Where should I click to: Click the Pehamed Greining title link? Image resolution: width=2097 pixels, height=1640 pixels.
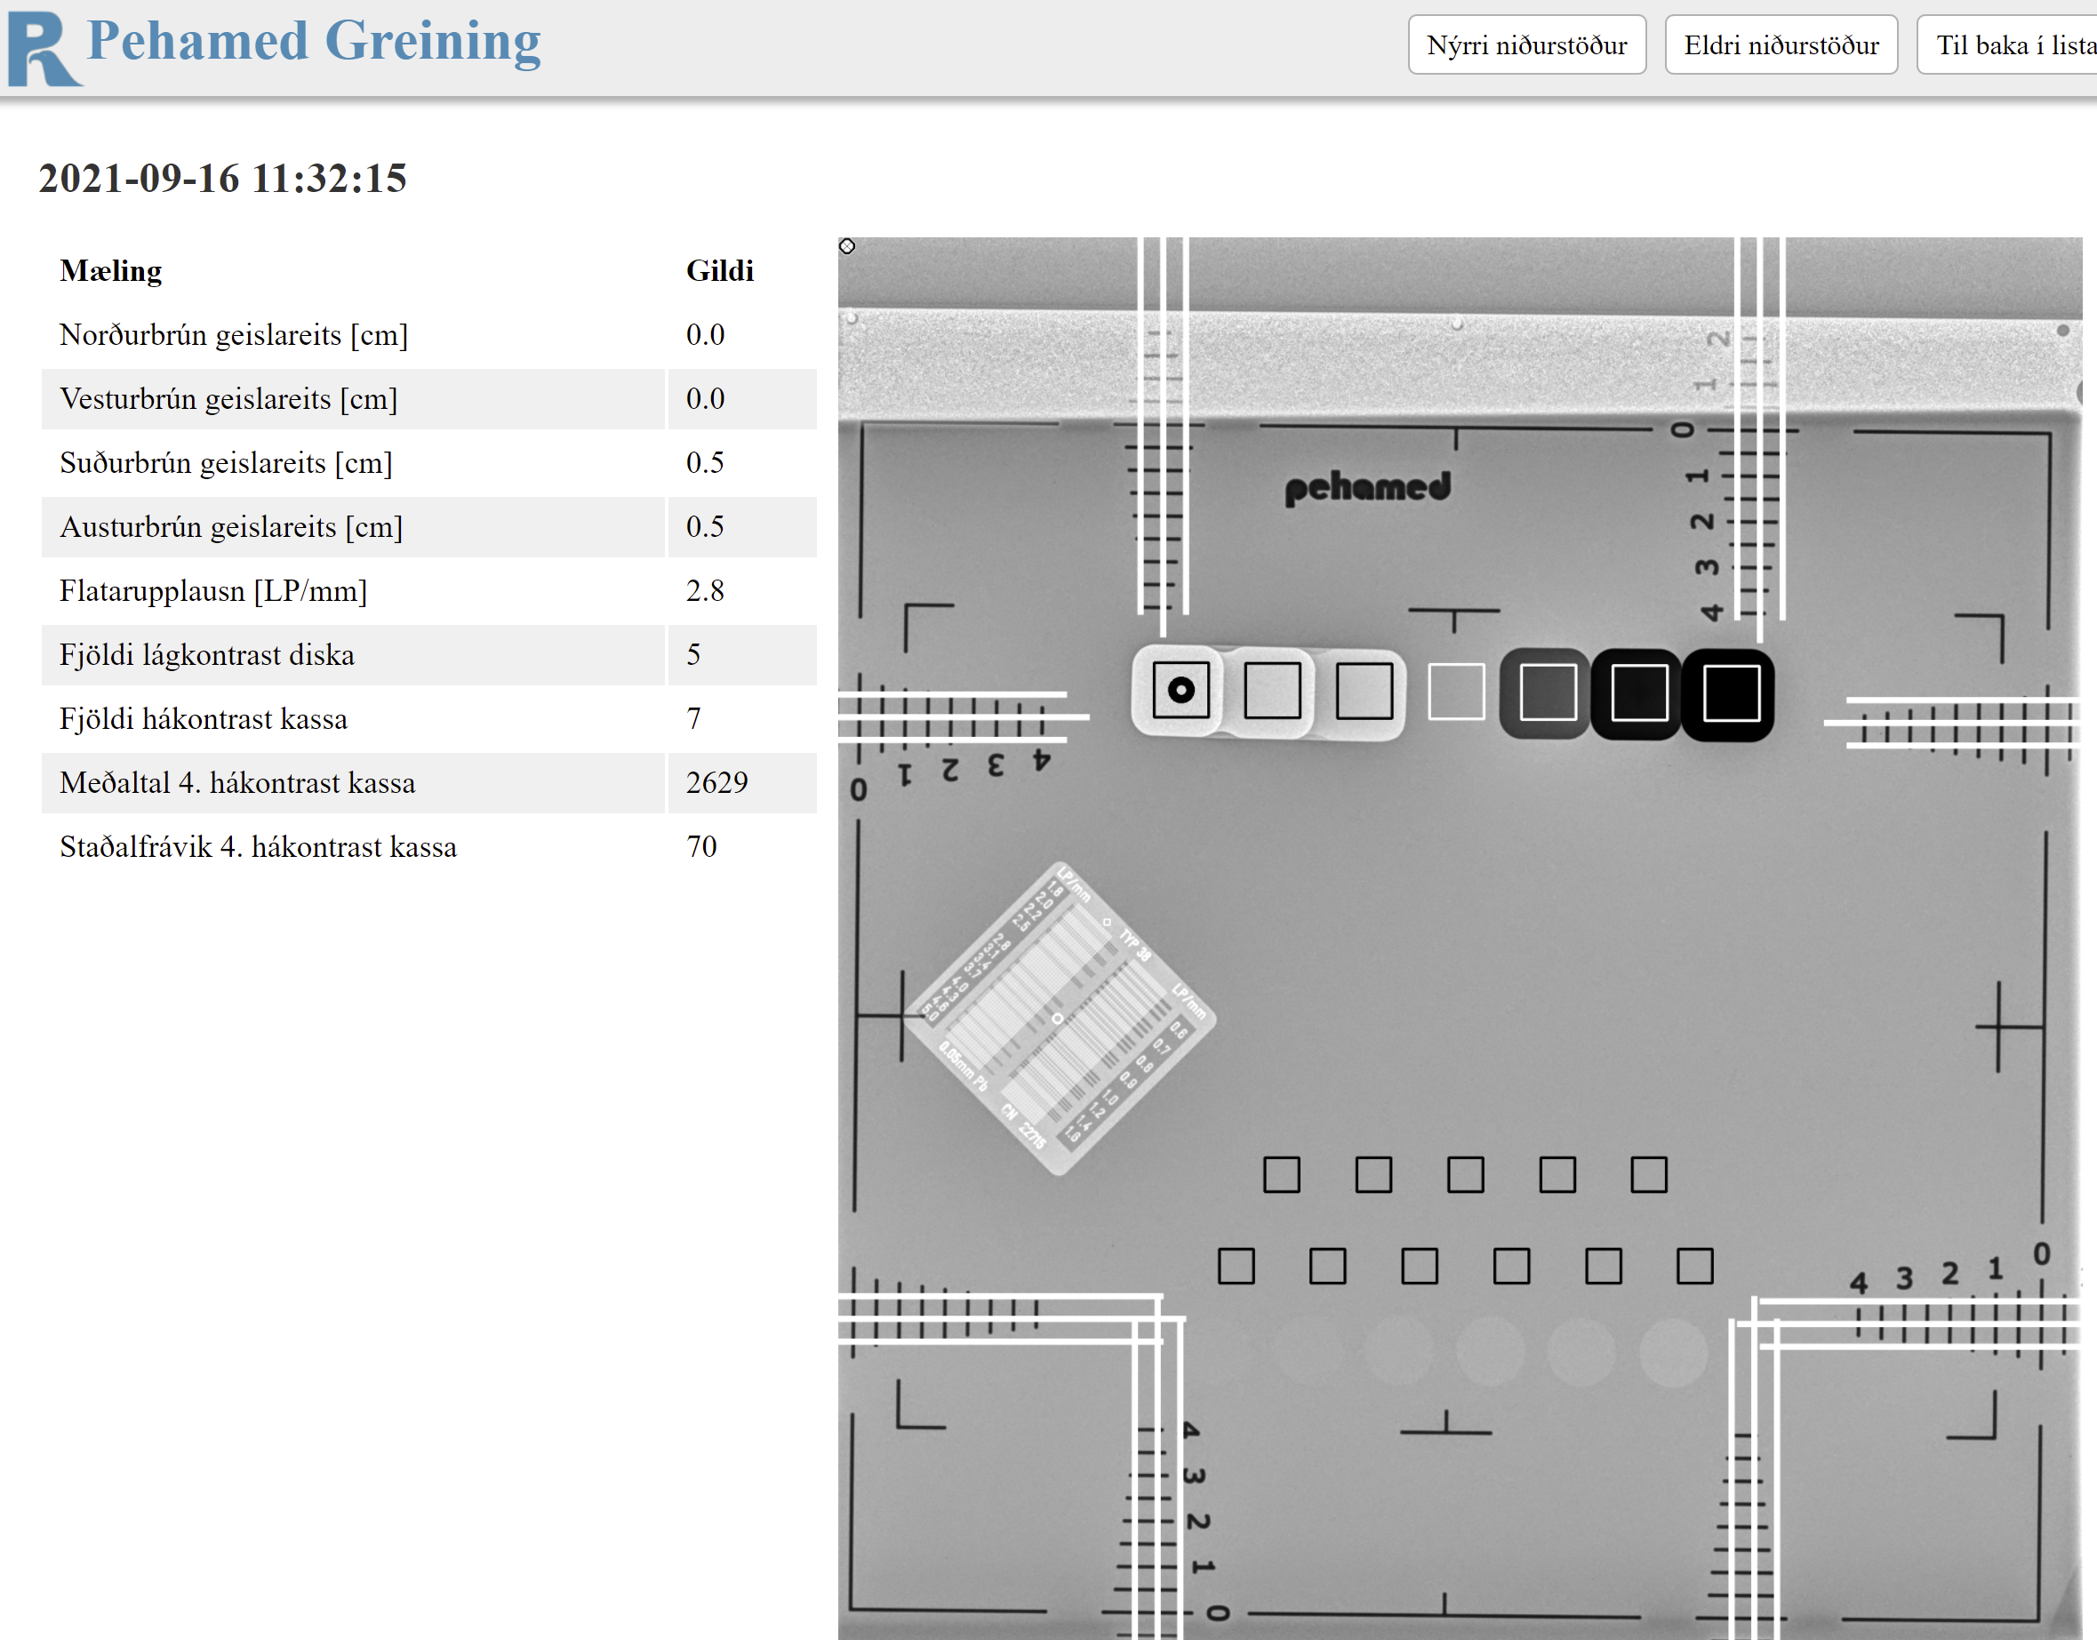pyautogui.click(x=314, y=41)
